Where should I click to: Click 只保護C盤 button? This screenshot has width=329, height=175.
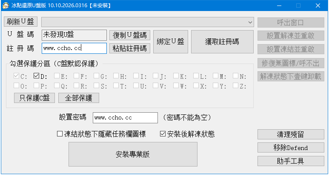34,98
